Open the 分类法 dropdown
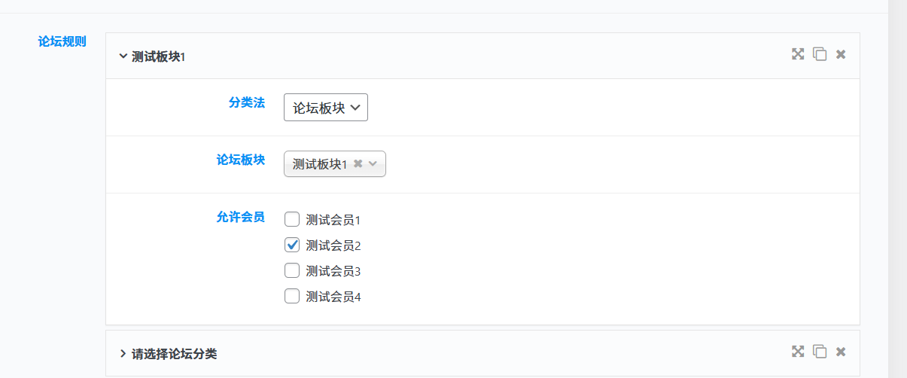The width and height of the screenshot is (907, 378). pyautogui.click(x=326, y=107)
